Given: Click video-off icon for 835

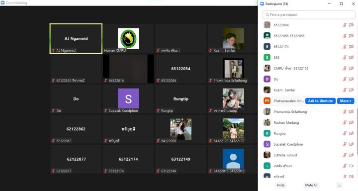Looking at the screenshot, I should (351, 57).
